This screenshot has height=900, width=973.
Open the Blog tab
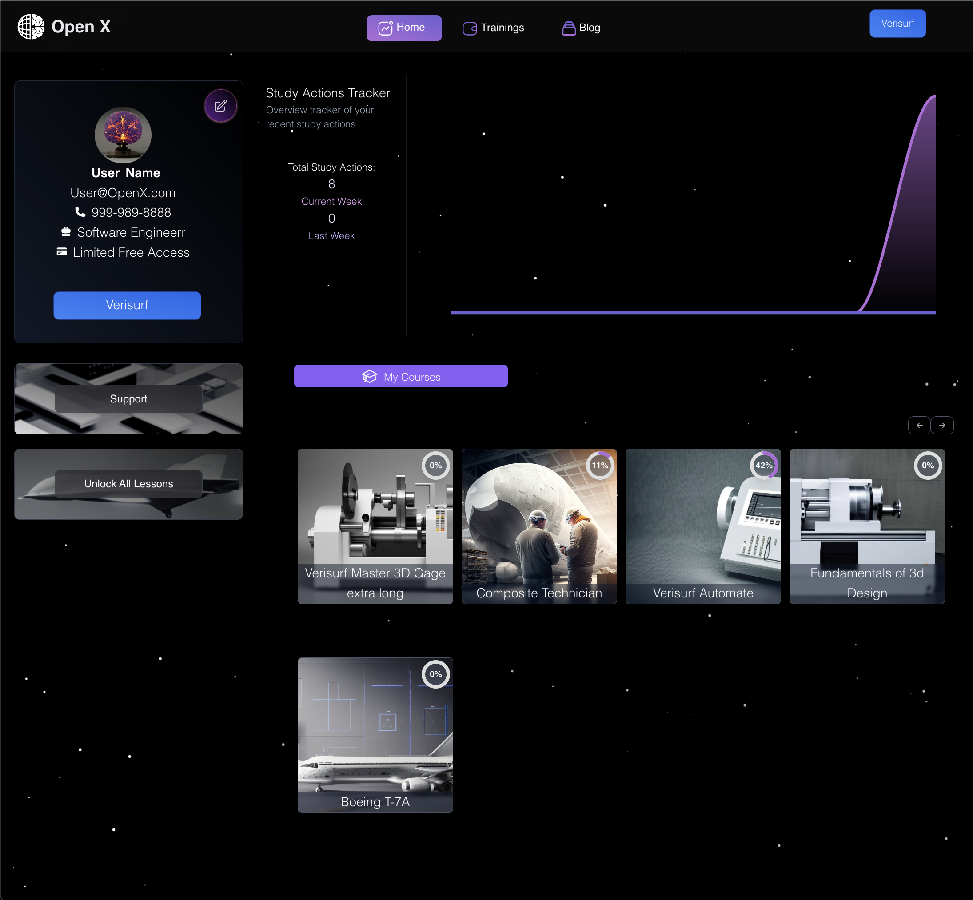click(x=581, y=28)
